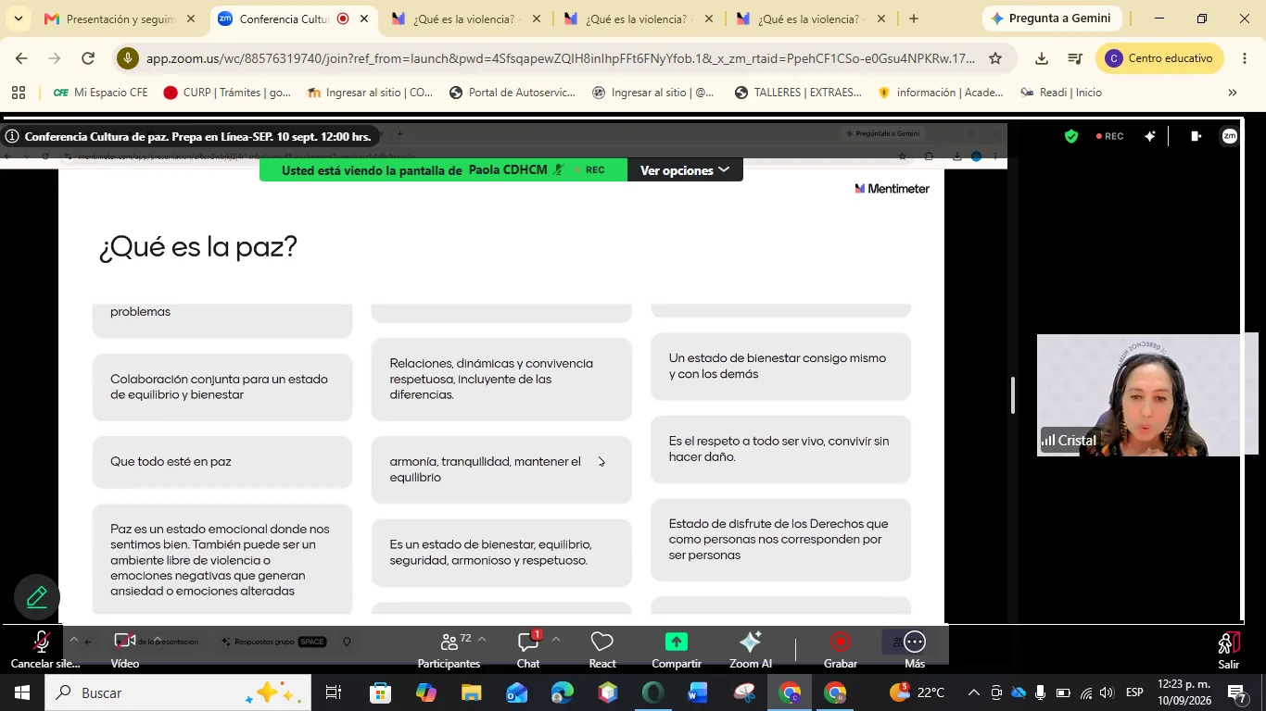
Task: Open the Participantes panel
Action: click(x=449, y=649)
